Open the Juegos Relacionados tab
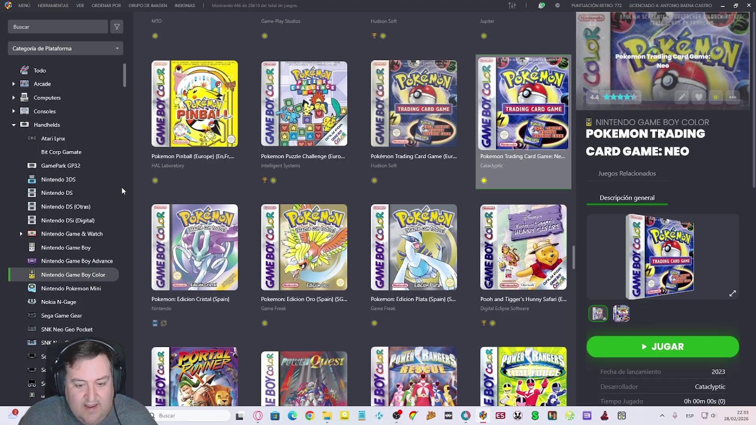Screen dimensions: 756x425 (627, 174)
